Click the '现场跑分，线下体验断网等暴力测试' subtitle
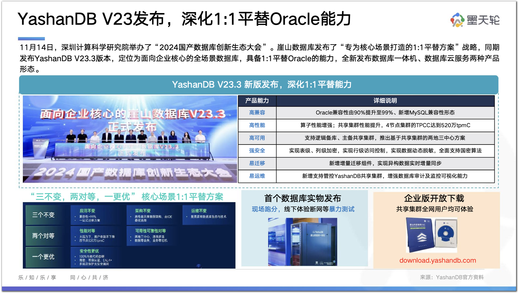The height and width of the screenshot is (293, 518). tap(303, 209)
